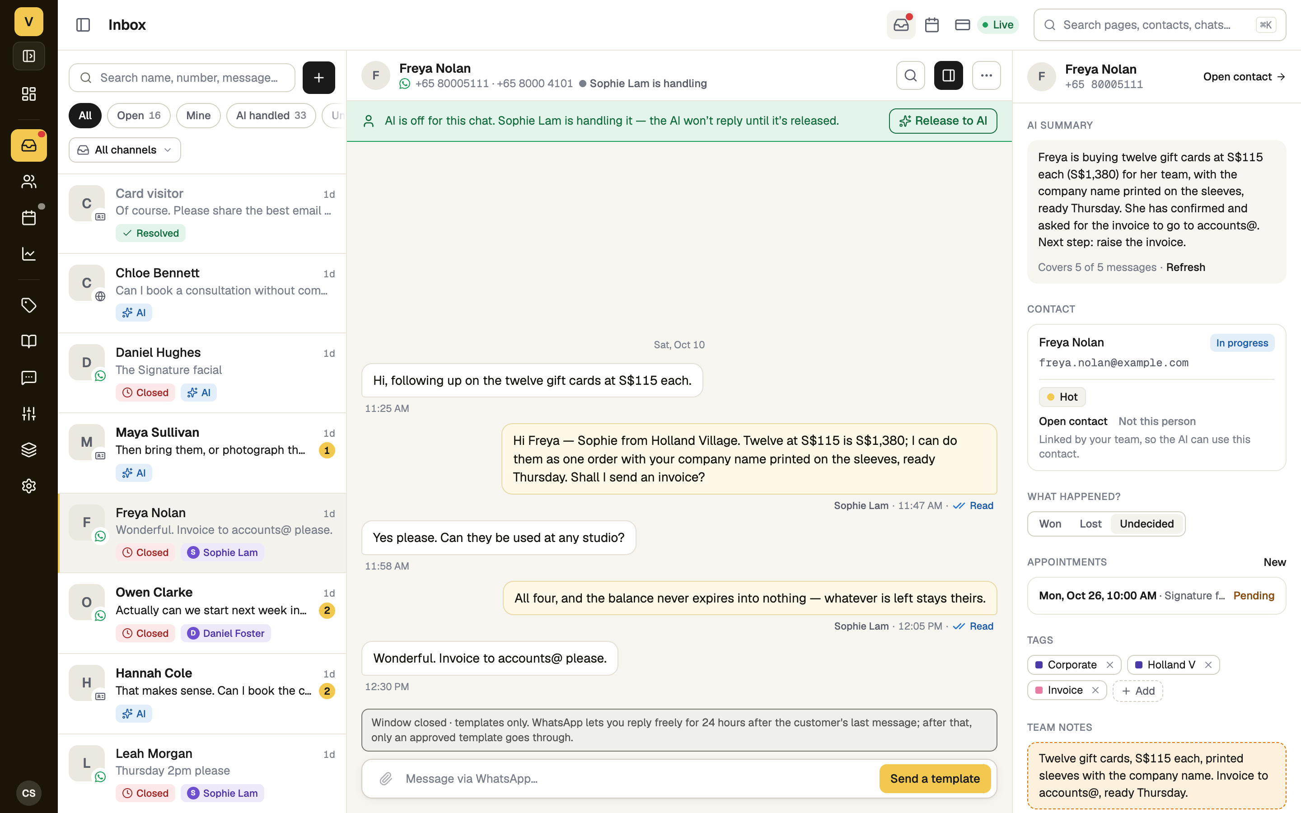Open the workspace V logo menu
Image resolution: width=1301 pixels, height=813 pixels.
coord(28,22)
